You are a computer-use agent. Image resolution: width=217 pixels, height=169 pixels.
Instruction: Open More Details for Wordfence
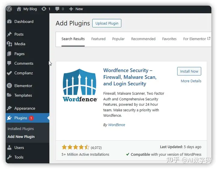(x=191, y=81)
